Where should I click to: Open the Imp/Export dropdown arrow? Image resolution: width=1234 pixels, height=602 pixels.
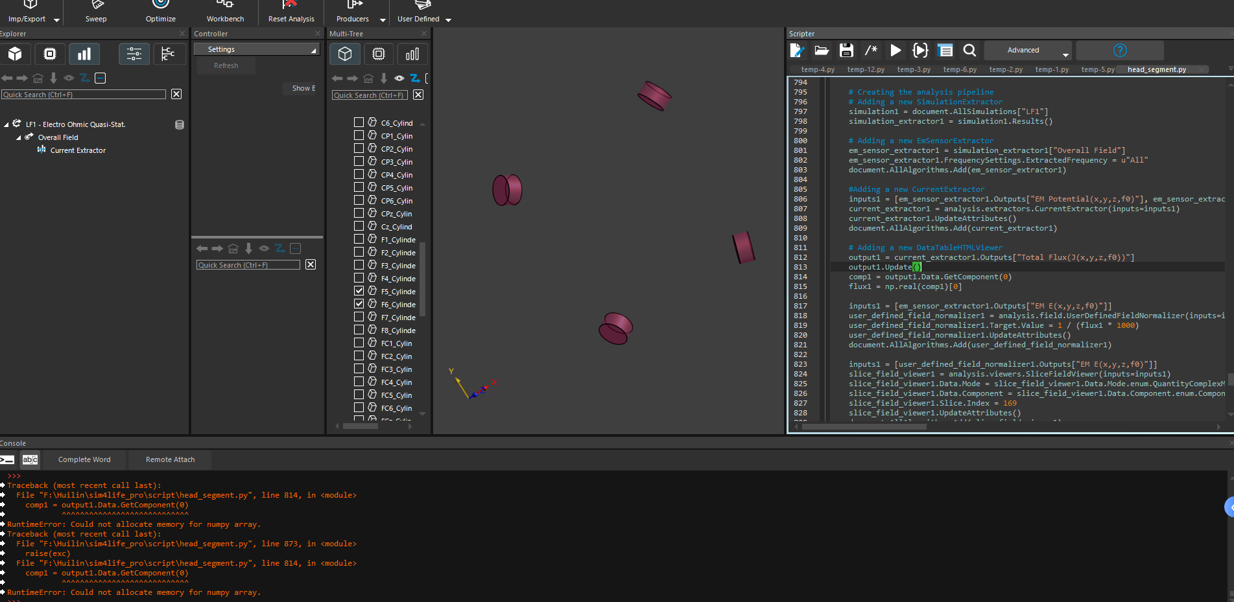(x=56, y=19)
